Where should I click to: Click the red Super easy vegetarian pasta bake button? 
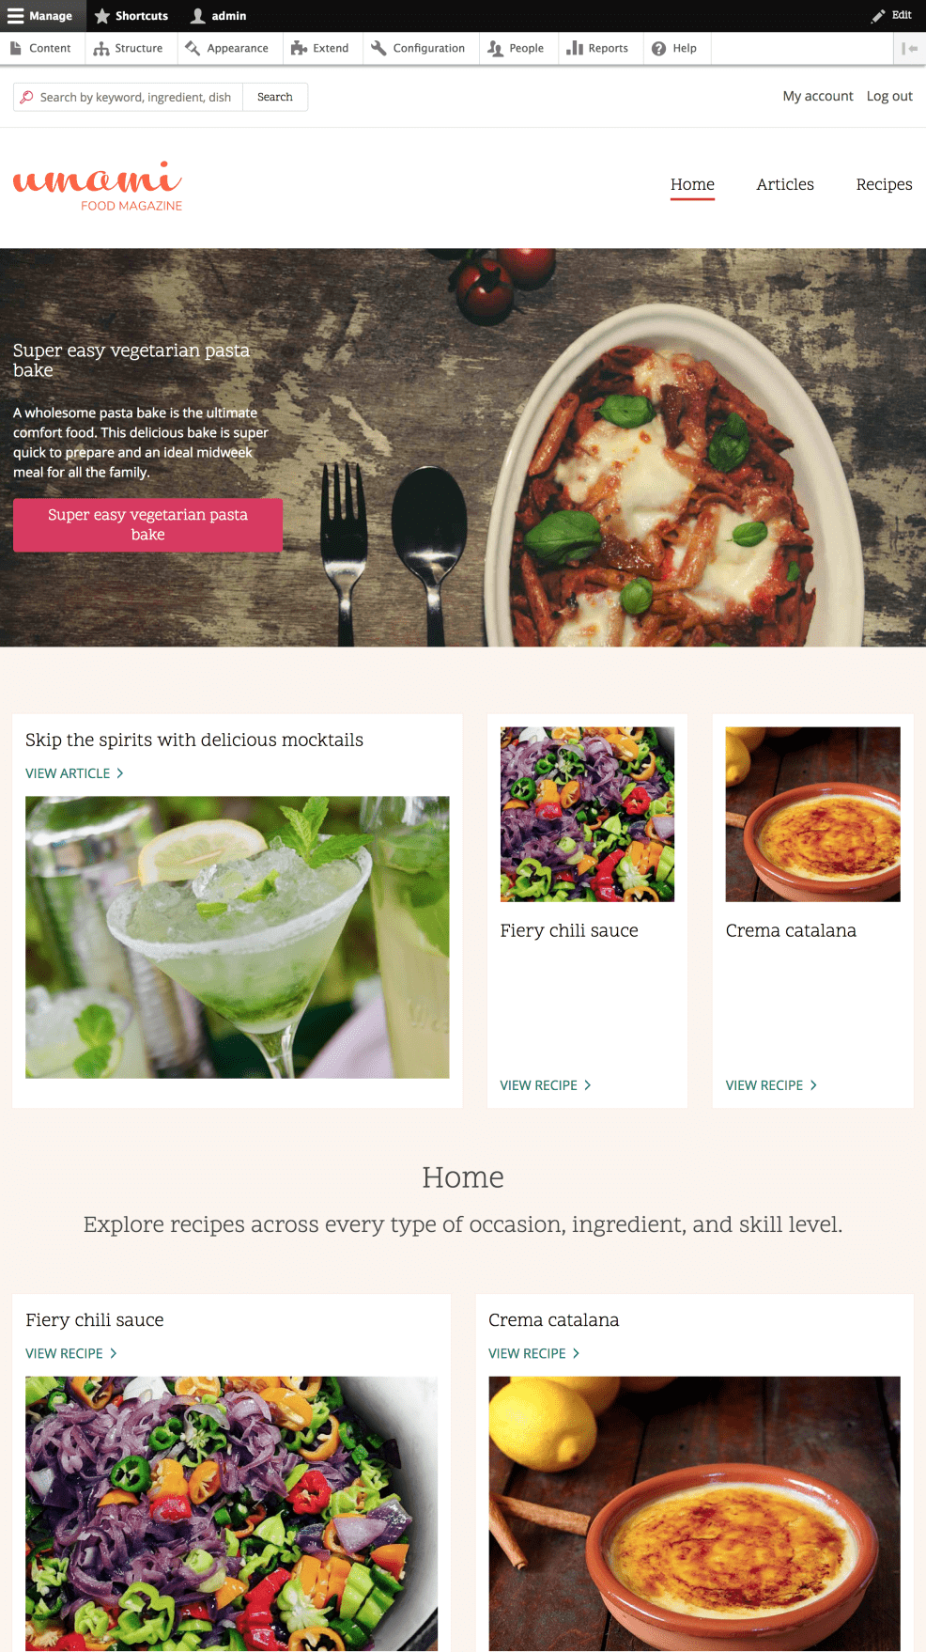147,524
